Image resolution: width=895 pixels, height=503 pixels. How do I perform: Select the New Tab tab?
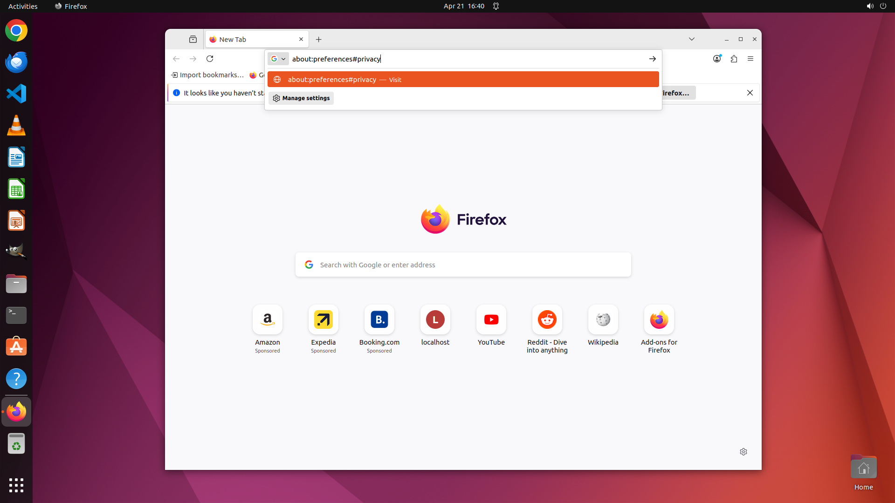coord(252,40)
